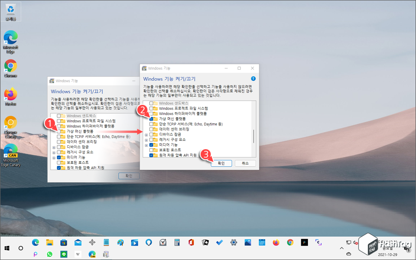
Task: Open the Recycle Bin desktop icon
Action: click(11, 12)
